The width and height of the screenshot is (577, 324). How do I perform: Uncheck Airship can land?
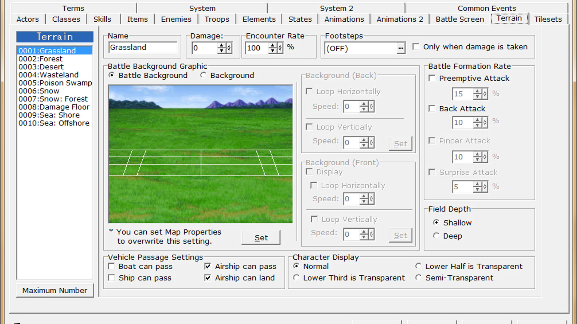(208, 278)
